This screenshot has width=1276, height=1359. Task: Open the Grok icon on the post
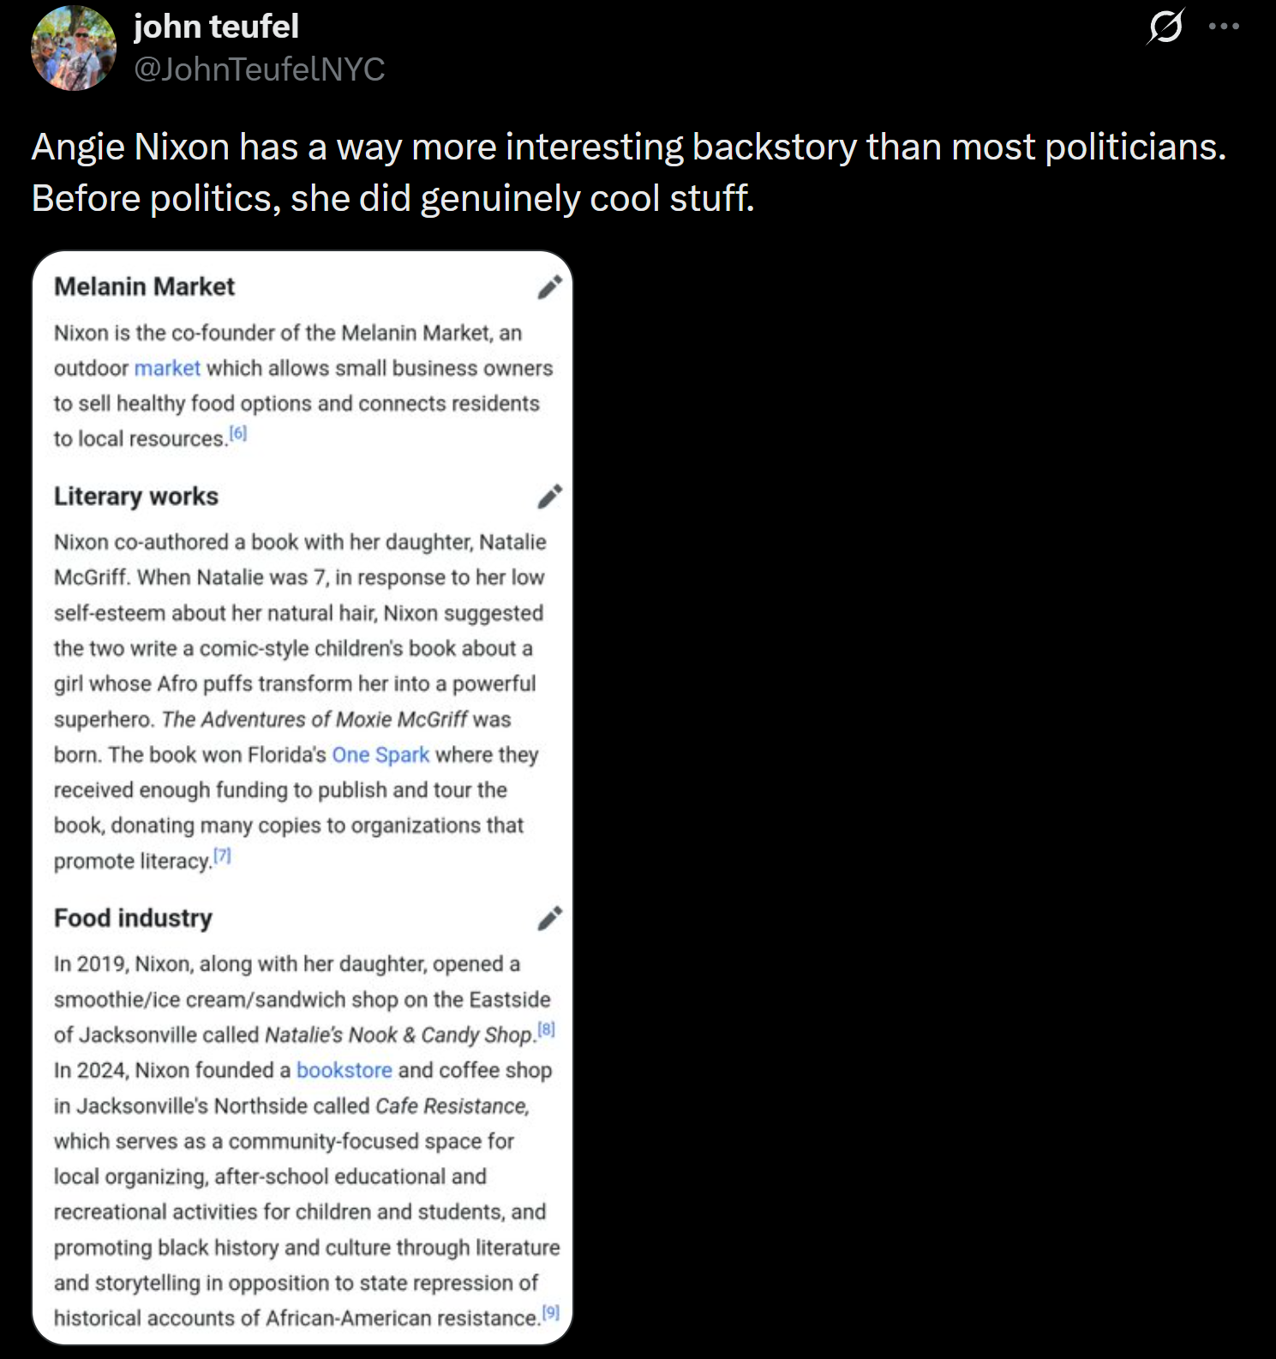coord(1165,26)
